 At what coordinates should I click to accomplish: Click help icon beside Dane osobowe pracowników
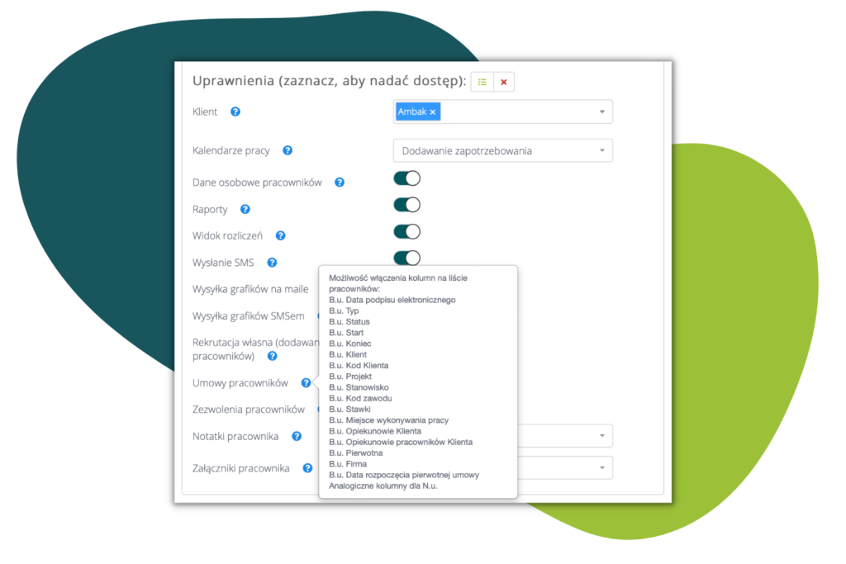coord(340,182)
